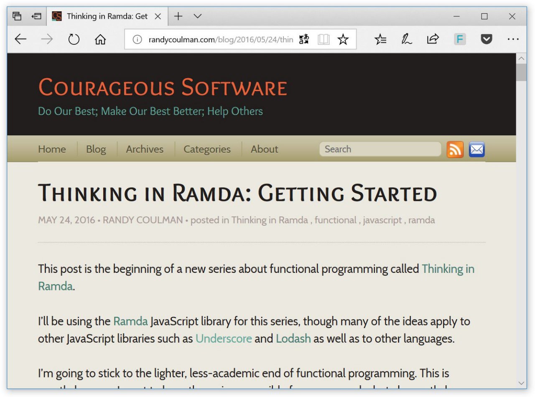Viewport: 535px width, 397px height.
Task: Click the forward arrow in the browser
Action: pyautogui.click(x=47, y=40)
